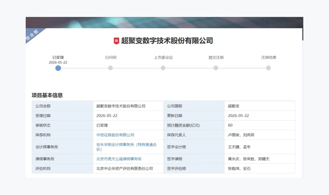Click the 受理日期 value 2026-05-22
This screenshot has height=195, width=329.
(107, 116)
